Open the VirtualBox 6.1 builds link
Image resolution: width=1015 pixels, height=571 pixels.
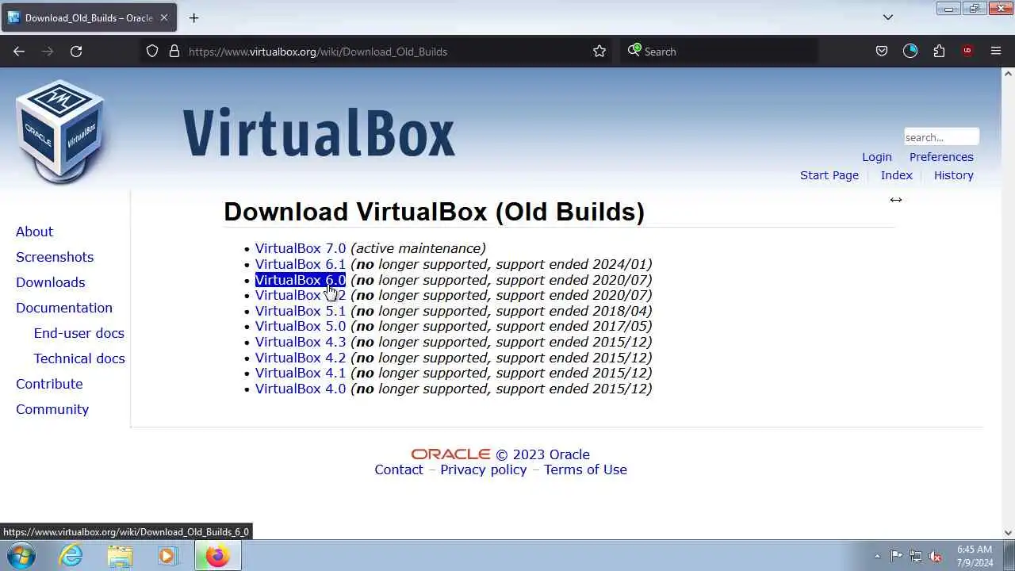tap(301, 264)
